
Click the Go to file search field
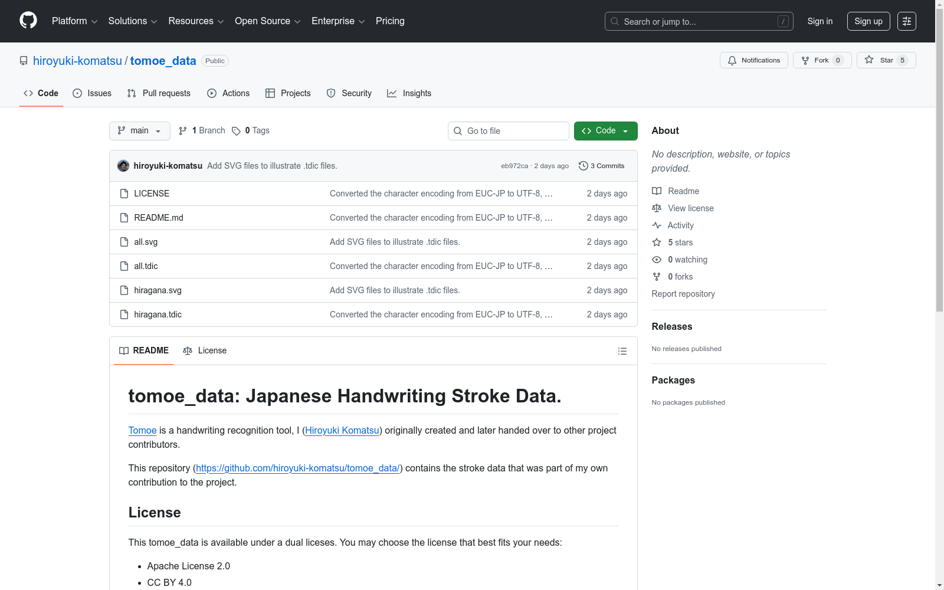pos(509,131)
